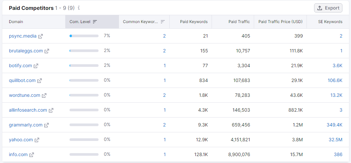Export the Paid Competitors table
351x163 pixels.
pyautogui.click(x=328, y=8)
